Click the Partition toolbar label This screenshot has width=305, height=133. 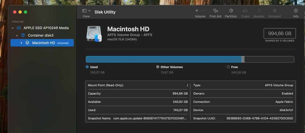tap(231, 16)
